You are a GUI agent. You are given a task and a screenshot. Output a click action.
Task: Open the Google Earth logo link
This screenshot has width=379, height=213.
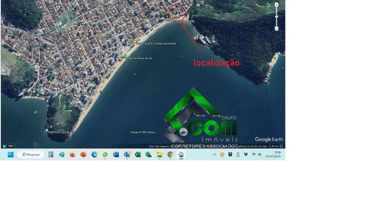(x=269, y=139)
